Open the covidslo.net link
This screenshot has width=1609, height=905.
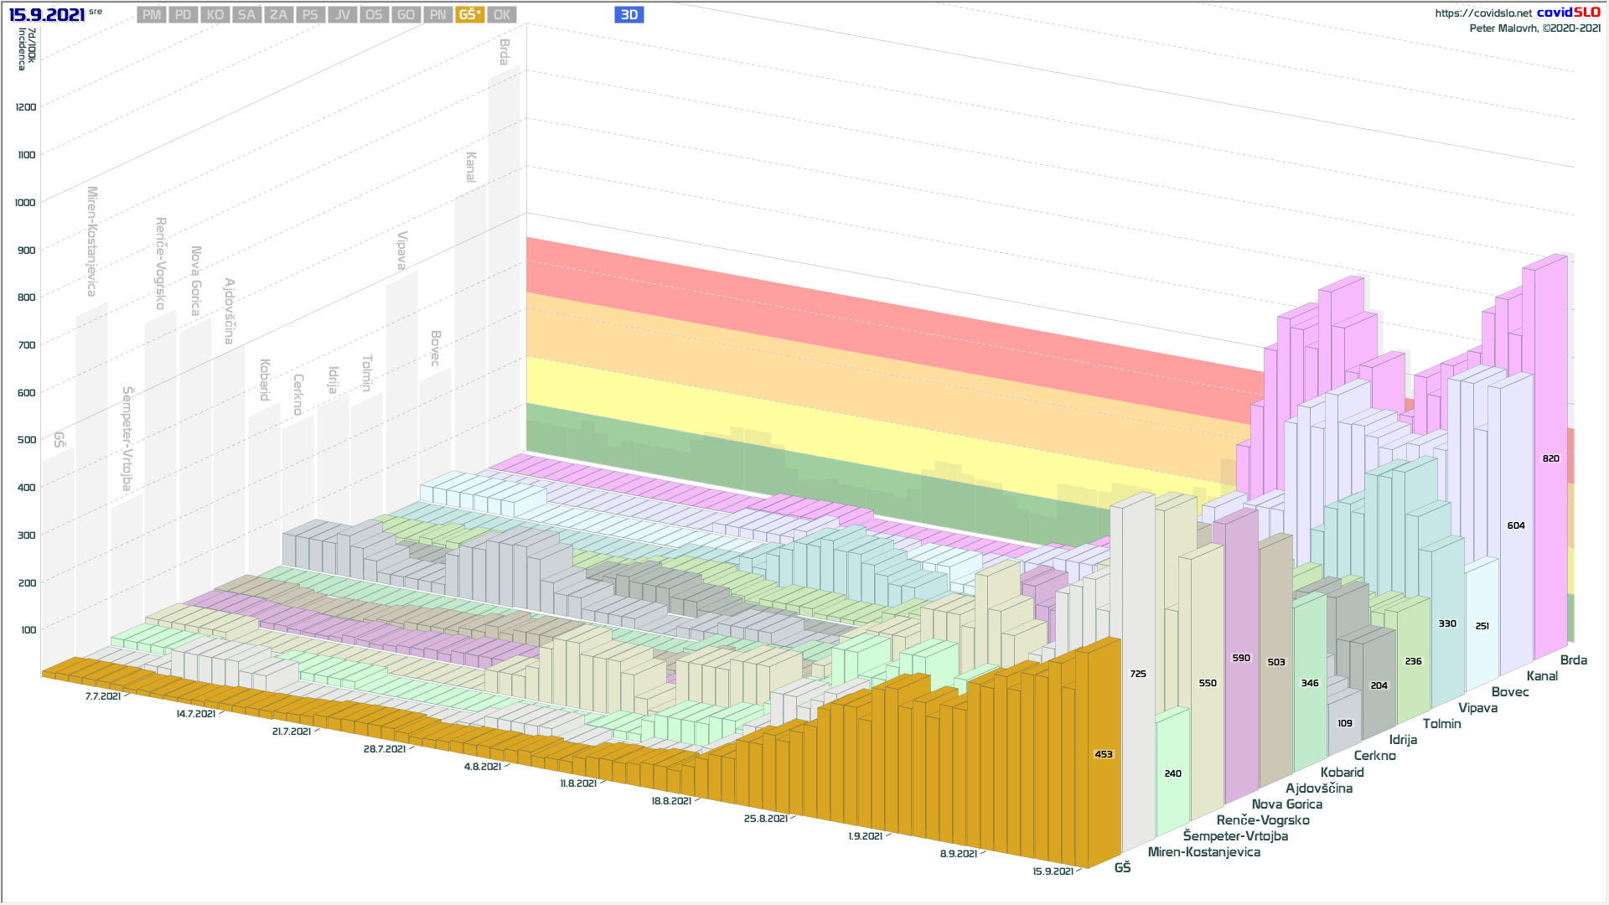[1482, 13]
